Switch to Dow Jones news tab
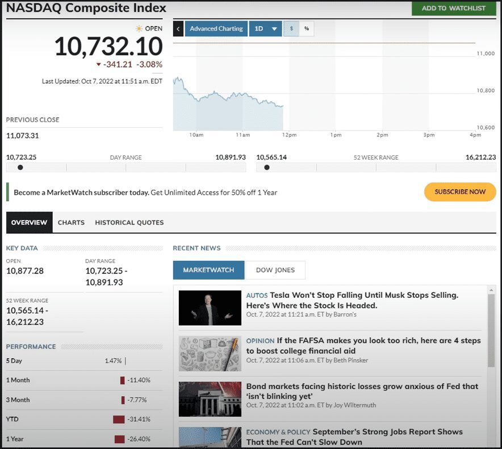This screenshot has width=502, height=449. point(275,270)
